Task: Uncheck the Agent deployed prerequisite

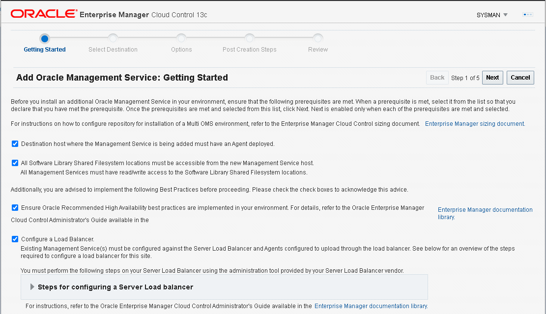Action: [15, 143]
